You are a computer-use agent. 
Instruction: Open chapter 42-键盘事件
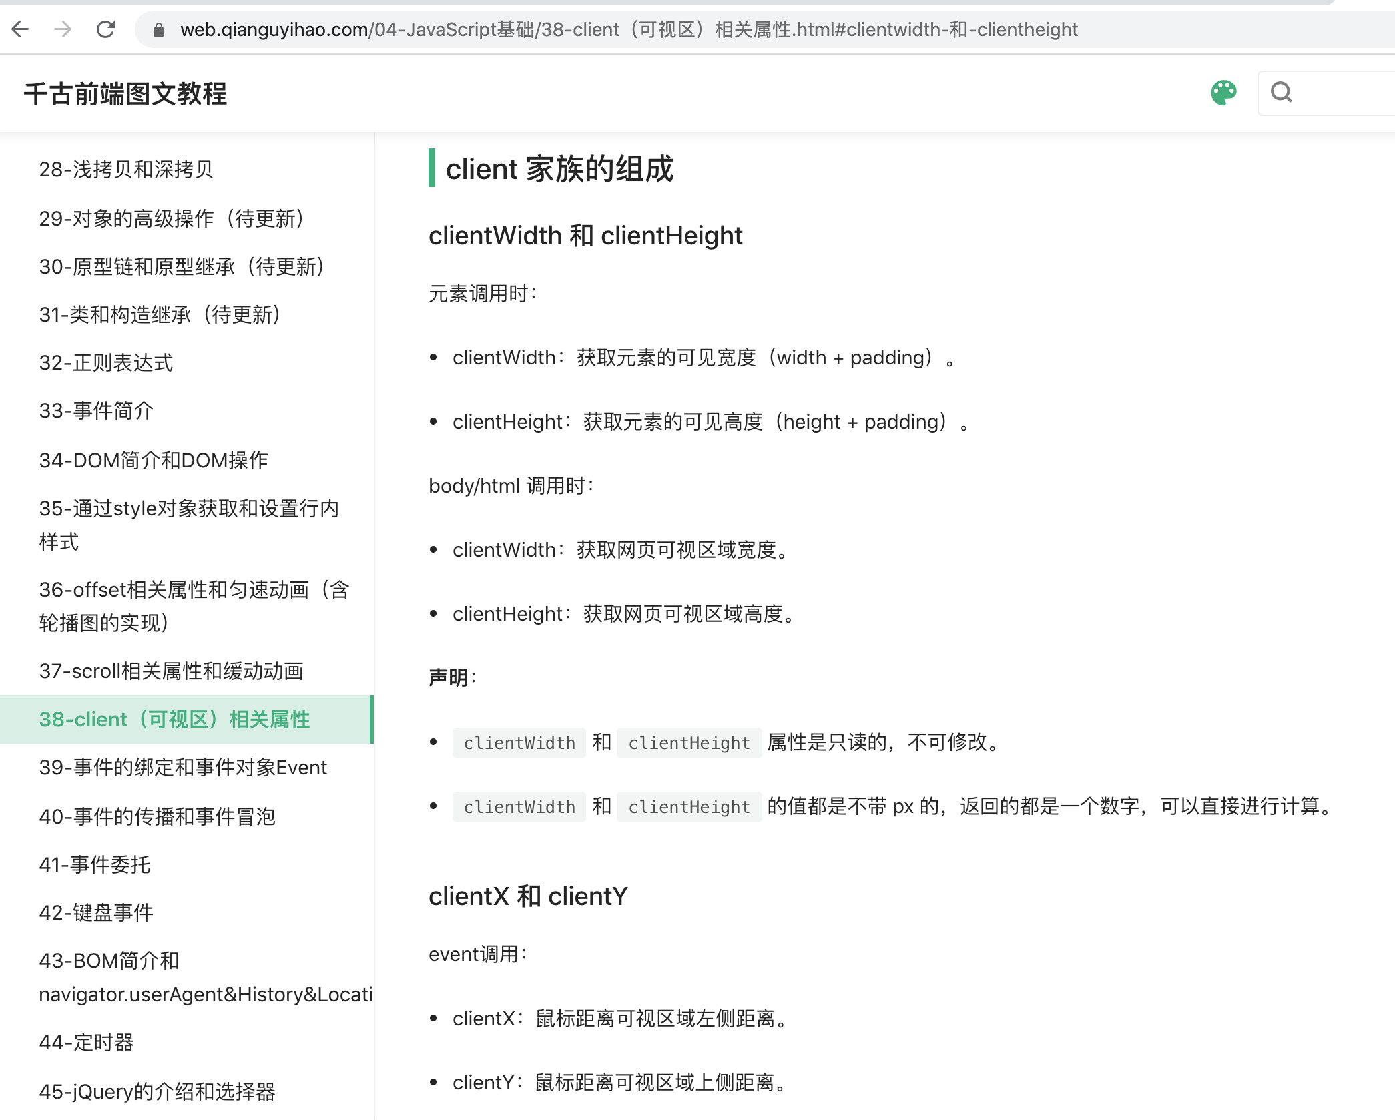(x=96, y=912)
